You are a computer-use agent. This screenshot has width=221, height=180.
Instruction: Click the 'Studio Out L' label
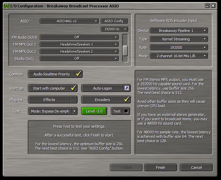click(x=25, y=59)
